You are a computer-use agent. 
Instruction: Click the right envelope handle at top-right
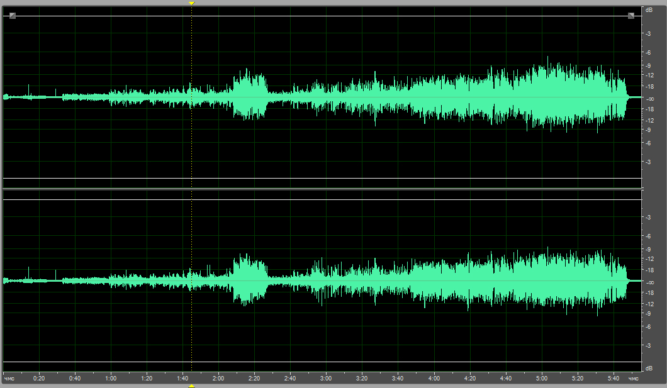pos(631,16)
